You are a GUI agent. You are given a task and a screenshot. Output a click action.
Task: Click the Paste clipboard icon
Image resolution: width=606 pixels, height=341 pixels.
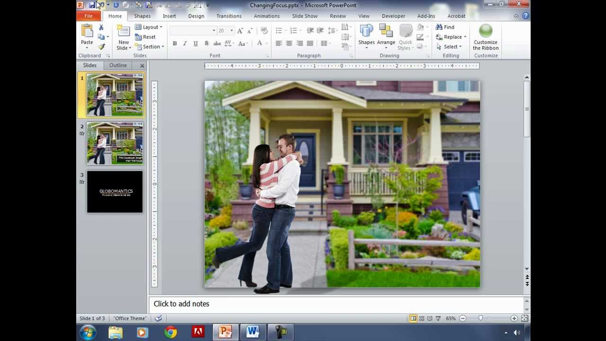pyautogui.click(x=87, y=31)
